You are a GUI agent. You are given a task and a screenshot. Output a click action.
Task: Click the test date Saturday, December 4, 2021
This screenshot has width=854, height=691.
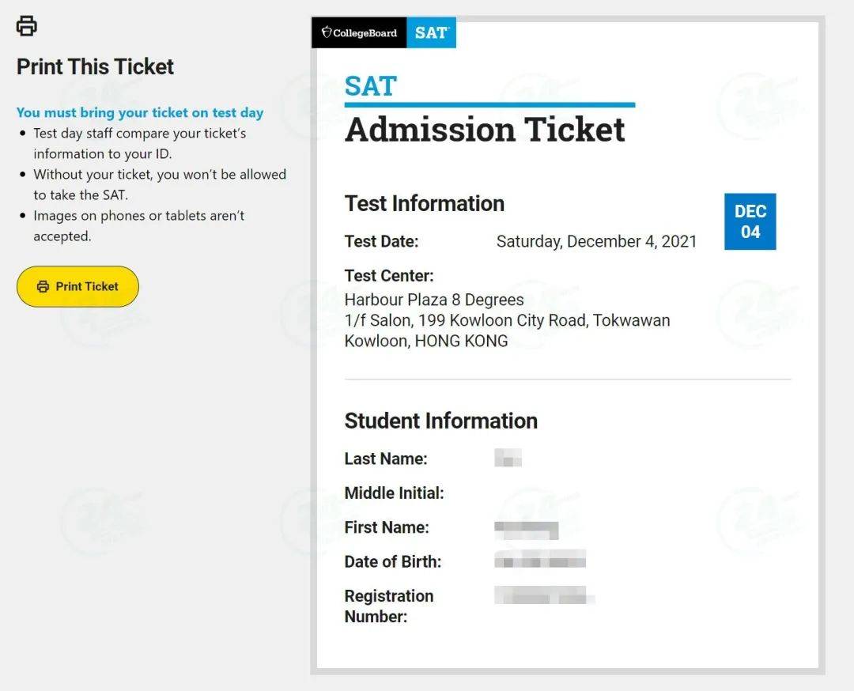(x=596, y=241)
